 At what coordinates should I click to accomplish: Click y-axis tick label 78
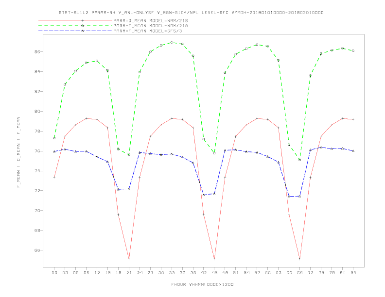[x=37, y=132]
